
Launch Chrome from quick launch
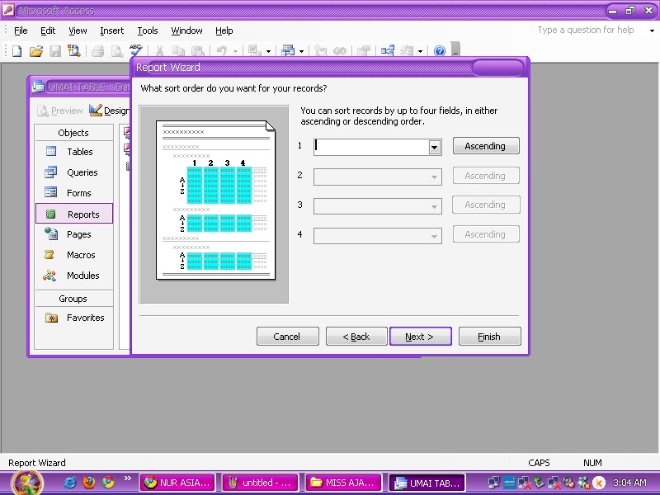point(108,483)
